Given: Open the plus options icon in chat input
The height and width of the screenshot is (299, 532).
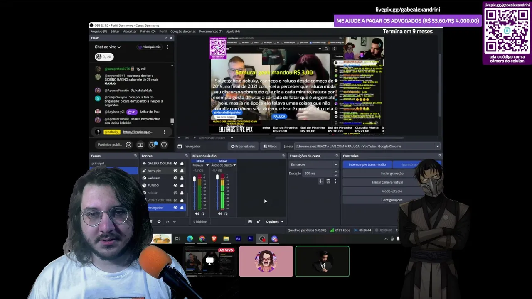Looking at the screenshot, I should pos(153,145).
